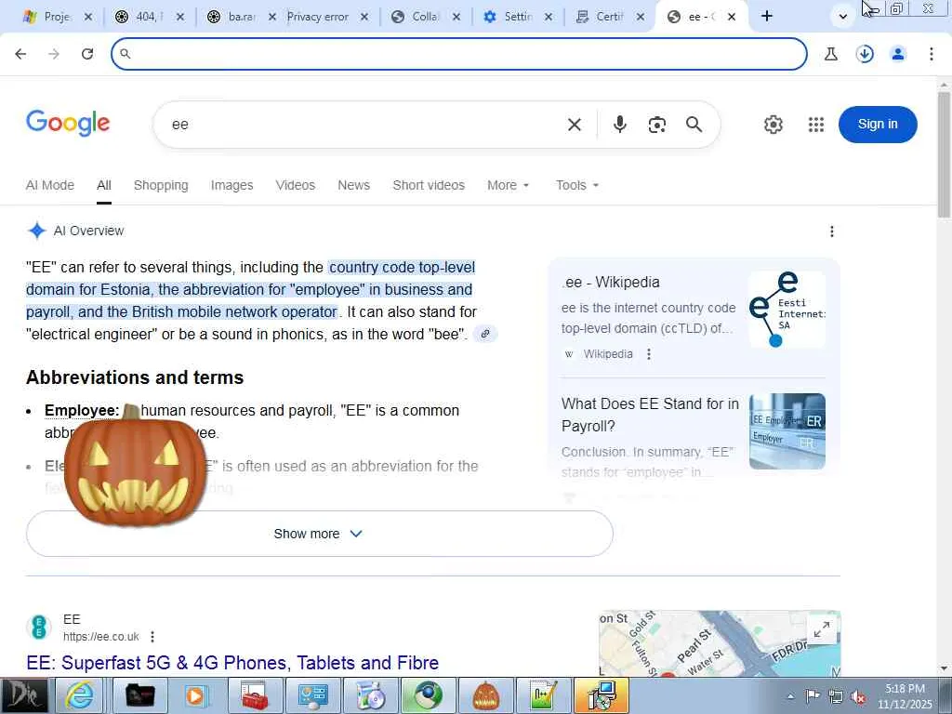
Task: Open the Chrome profile avatar icon
Action: click(898, 54)
